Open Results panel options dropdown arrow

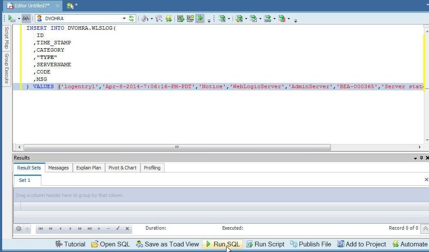tap(415, 158)
